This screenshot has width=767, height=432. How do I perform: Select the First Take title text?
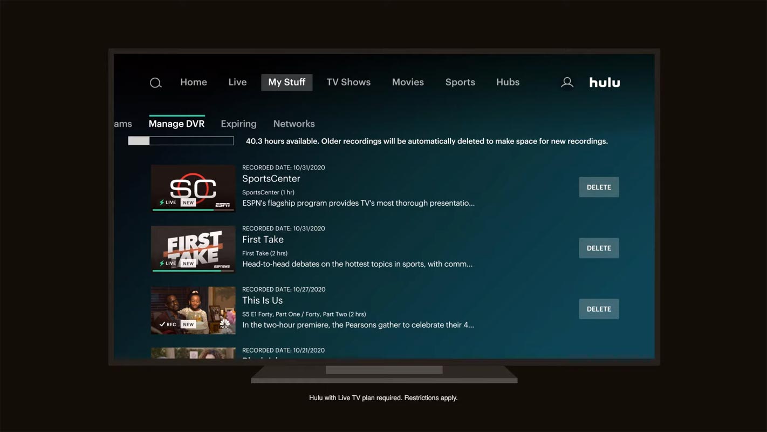(x=263, y=239)
